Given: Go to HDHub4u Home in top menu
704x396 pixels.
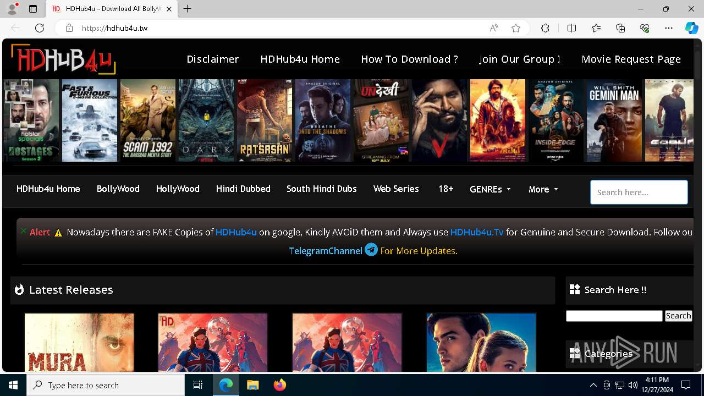Looking at the screenshot, I should pos(300,59).
